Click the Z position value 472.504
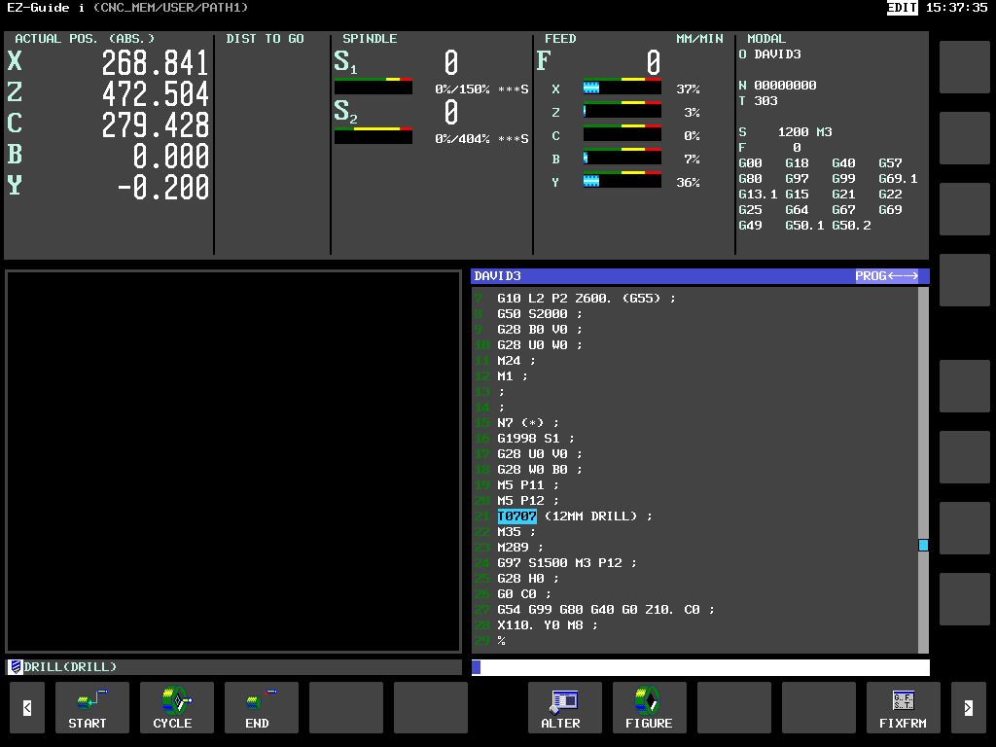 click(155, 94)
